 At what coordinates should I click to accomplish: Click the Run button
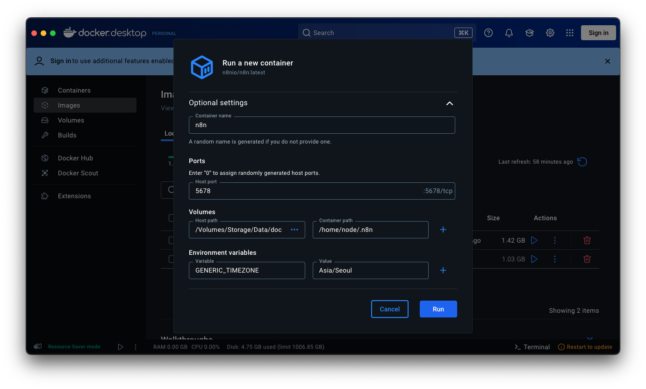[x=438, y=309]
